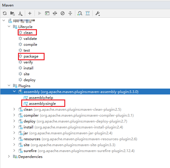Expand the compiler plugin node
Viewport: 170px width, 168px height.
[x=14, y=115]
